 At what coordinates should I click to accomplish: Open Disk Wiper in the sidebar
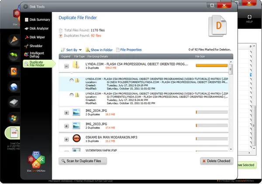click(x=35, y=37)
